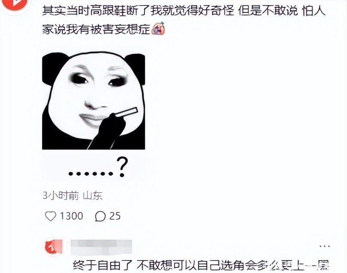Click the six dots caption below the meme
The image size is (347, 273).
[x=91, y=173]
